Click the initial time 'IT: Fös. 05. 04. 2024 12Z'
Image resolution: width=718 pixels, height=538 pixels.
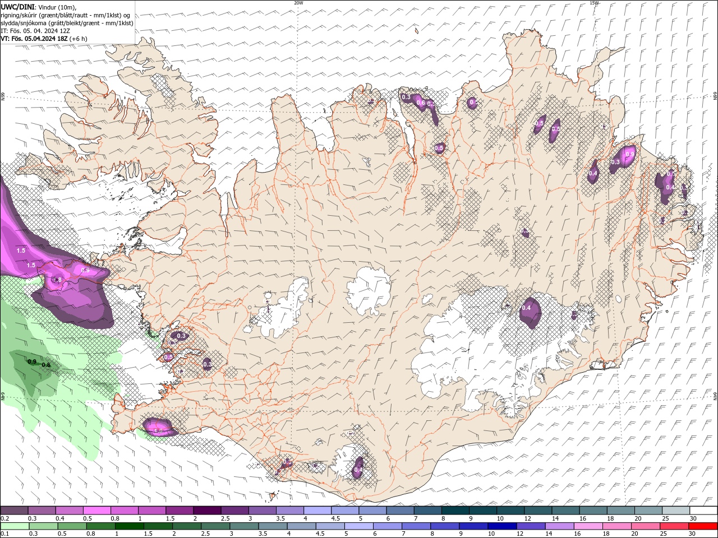pos(35,31)
